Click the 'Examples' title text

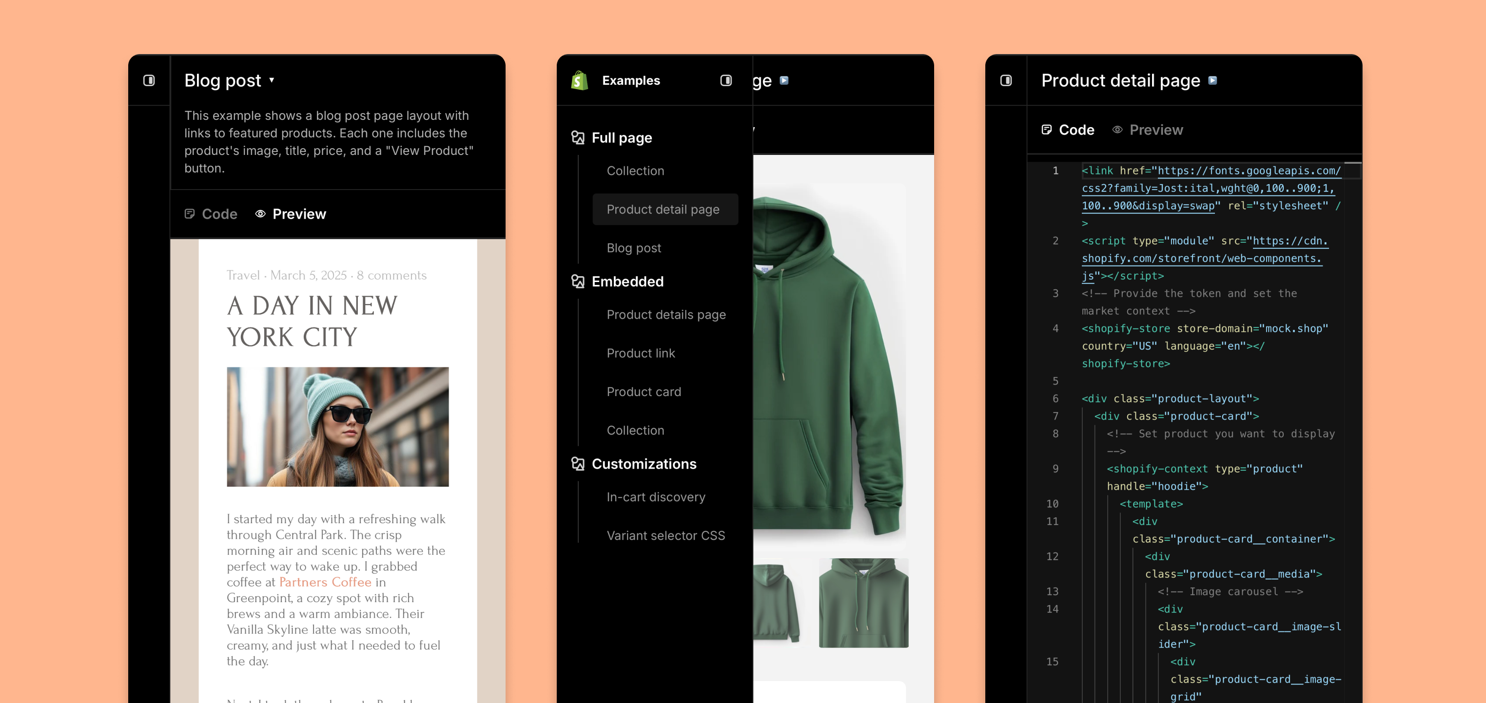(x=630, y=80)
